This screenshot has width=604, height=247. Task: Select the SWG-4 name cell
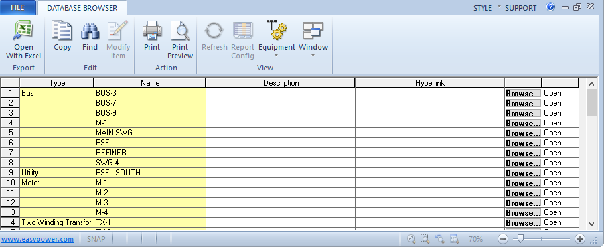150,163
